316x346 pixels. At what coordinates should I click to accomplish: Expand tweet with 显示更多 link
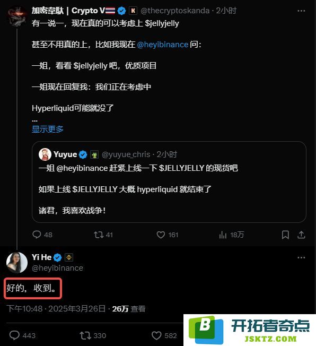[47, 129]
